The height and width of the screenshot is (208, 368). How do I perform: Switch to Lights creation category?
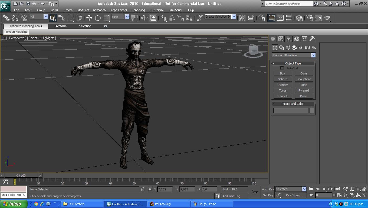(288, 48)
